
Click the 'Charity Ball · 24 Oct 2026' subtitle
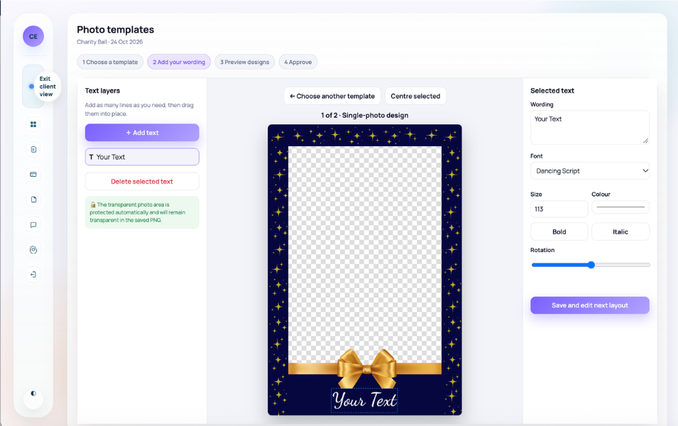(110, 42)
